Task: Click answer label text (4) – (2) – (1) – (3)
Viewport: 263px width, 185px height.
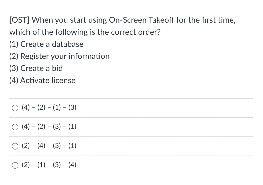Action: click(x=49, y=107)
